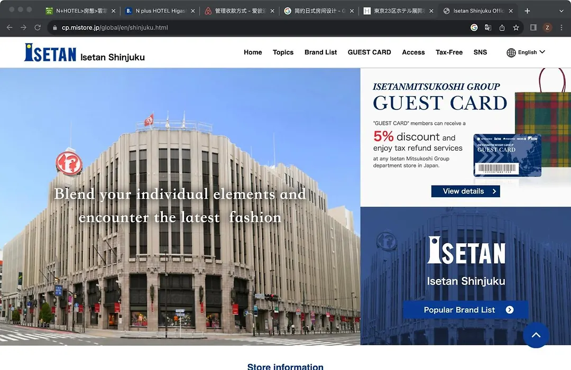Click the scroll-to-top round arrow button
This screenshot has width=571, height=370.
pos(536,335)
